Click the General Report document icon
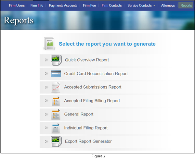Screen dimensions: 195x159 click(56, 115)
